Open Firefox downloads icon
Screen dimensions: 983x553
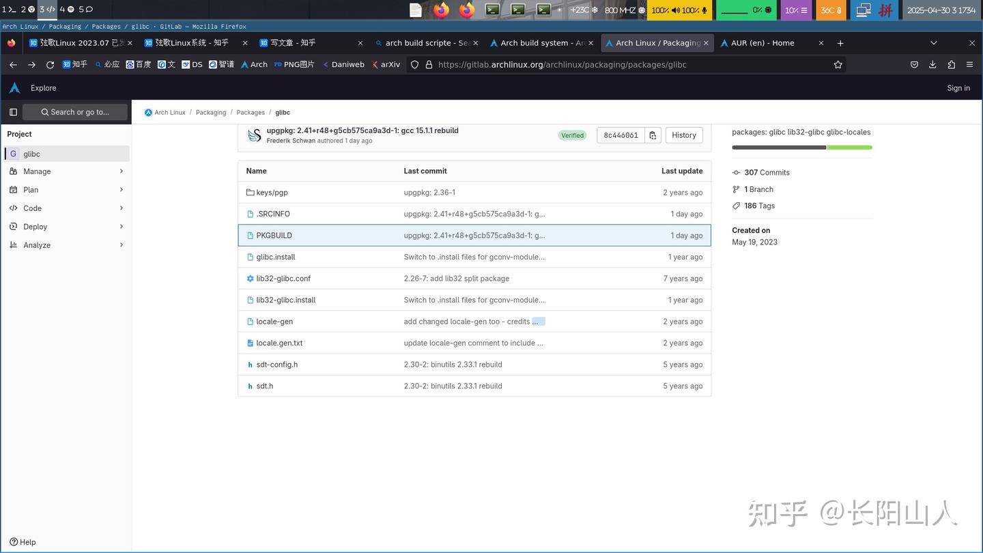(x=932, y=65)
